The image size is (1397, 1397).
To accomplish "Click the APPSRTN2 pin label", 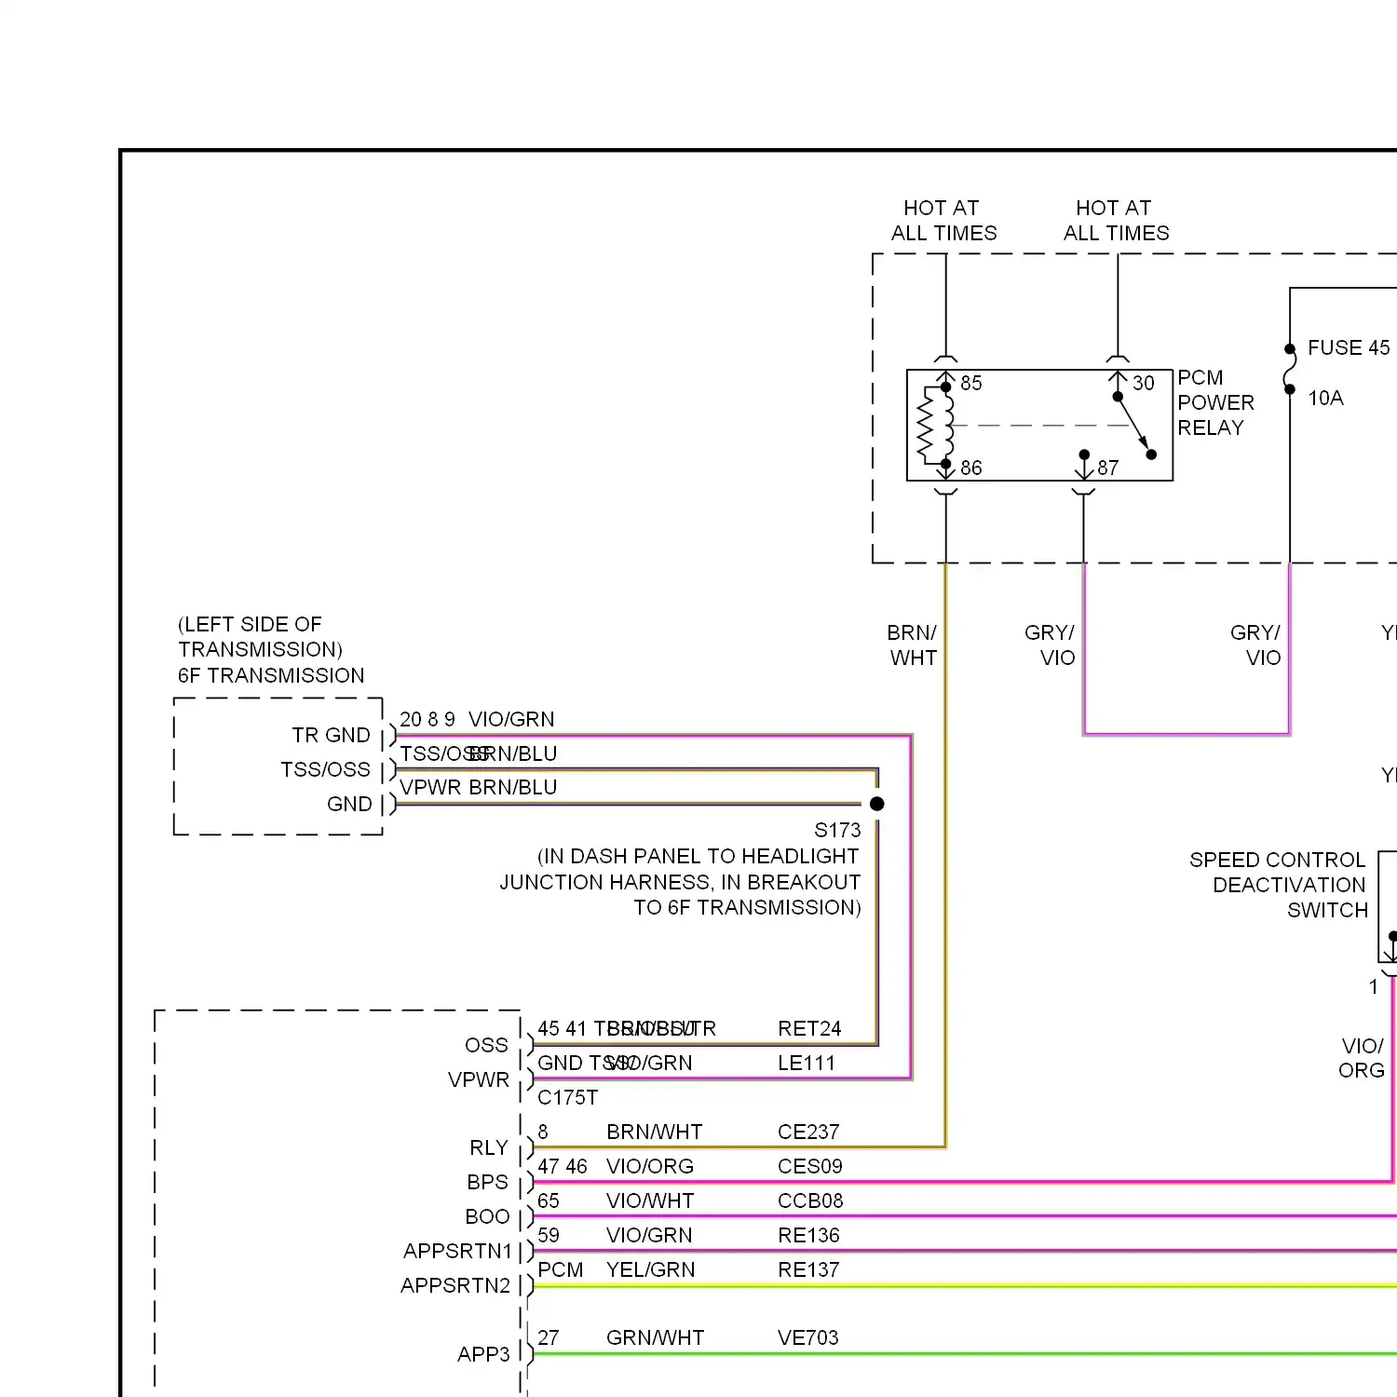I will tap(455, 1285).
